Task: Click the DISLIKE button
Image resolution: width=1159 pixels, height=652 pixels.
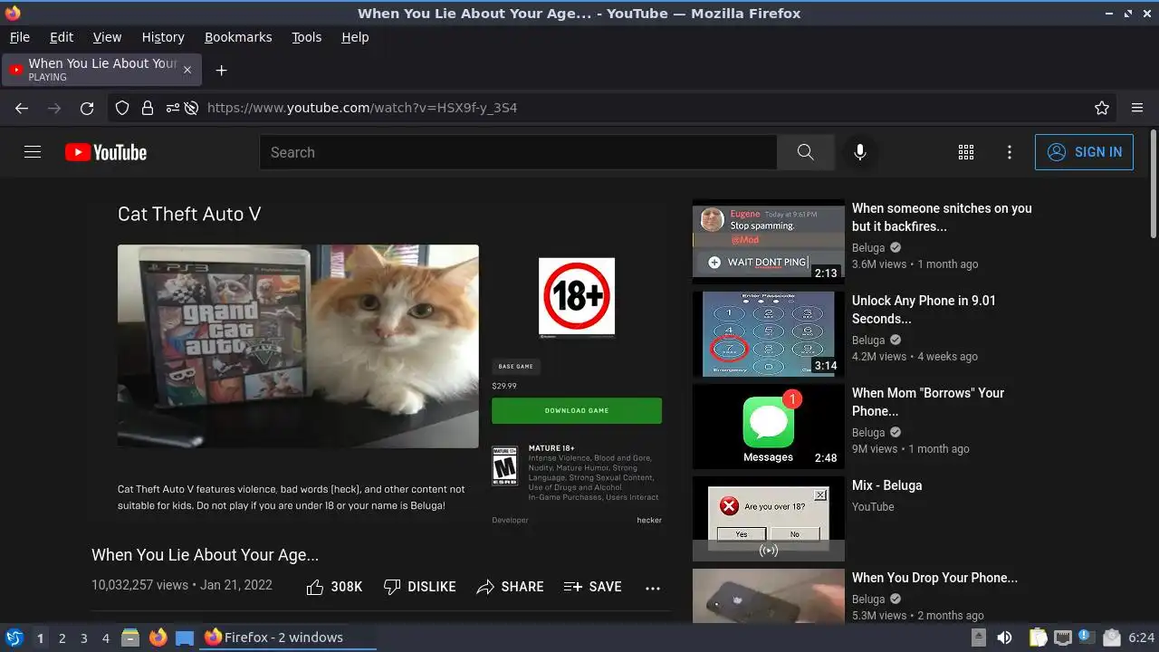Action: point(419,587)
